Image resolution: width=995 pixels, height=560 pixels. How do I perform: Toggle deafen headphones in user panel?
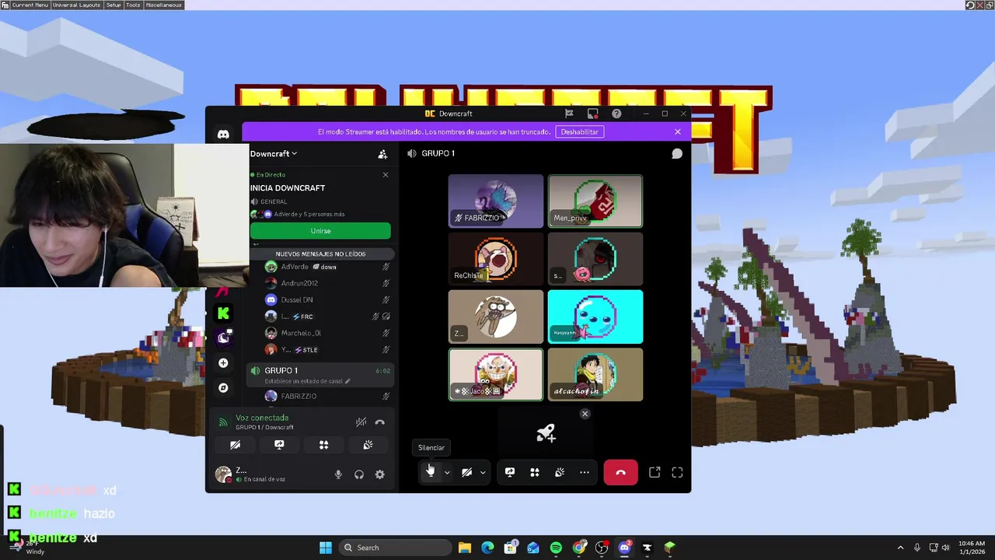tap(359, 474)
